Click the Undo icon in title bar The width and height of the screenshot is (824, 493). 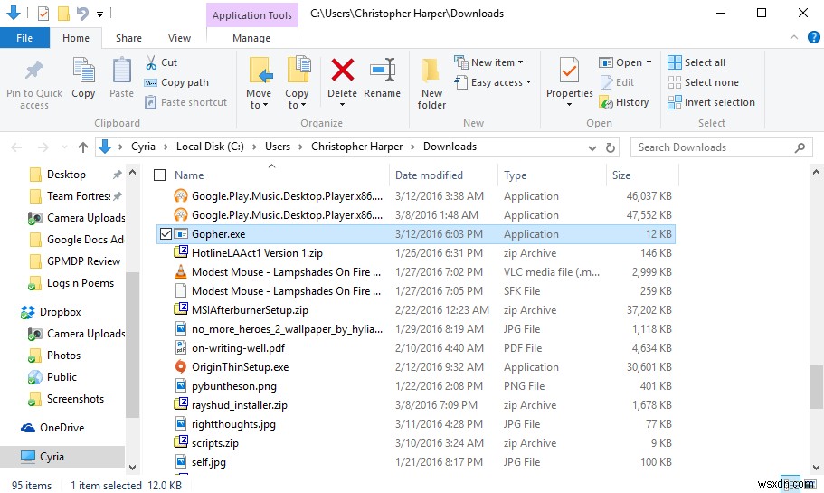(82, 14)
